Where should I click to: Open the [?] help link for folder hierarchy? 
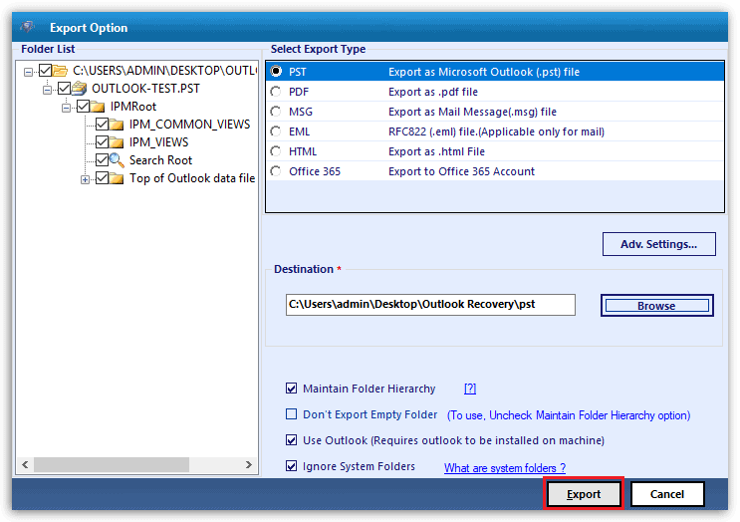tap(470, 389)
